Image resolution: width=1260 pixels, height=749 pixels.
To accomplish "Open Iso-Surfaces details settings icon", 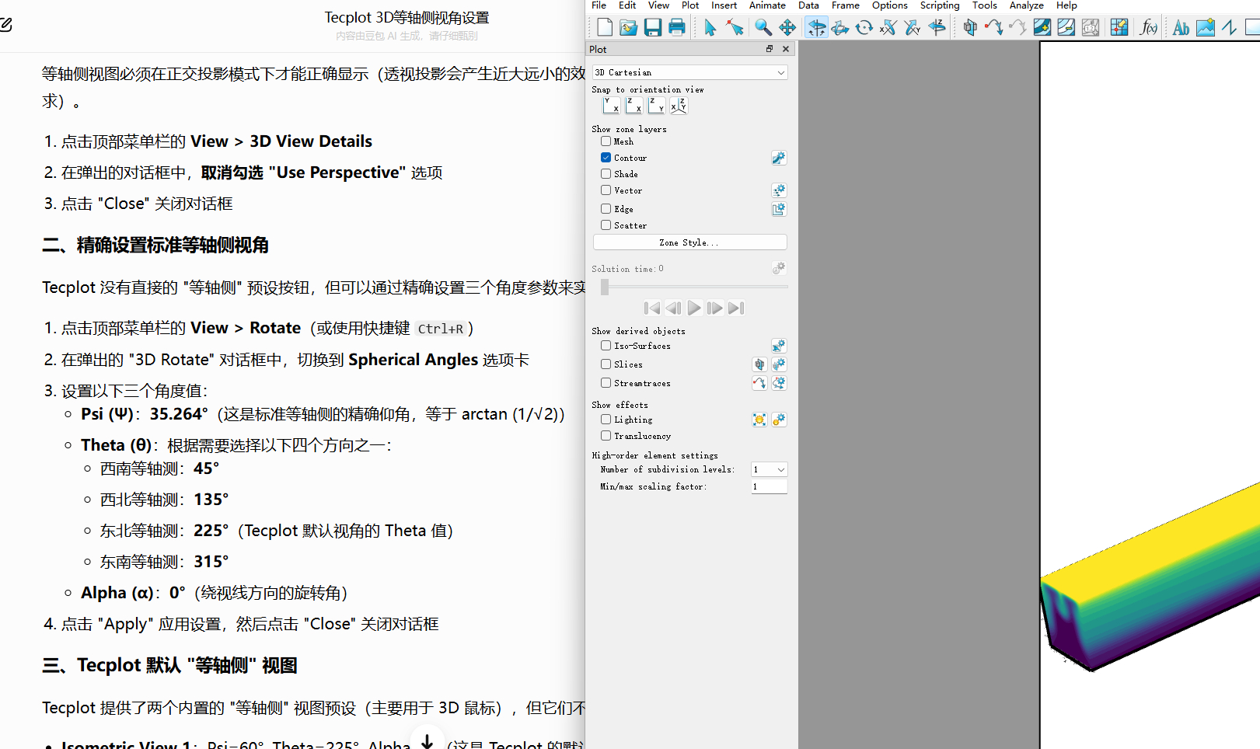I will coord(779,346).
